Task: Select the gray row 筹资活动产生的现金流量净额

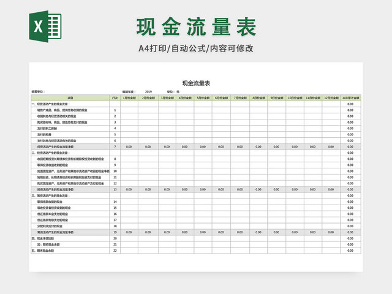Action: (196, 232)
